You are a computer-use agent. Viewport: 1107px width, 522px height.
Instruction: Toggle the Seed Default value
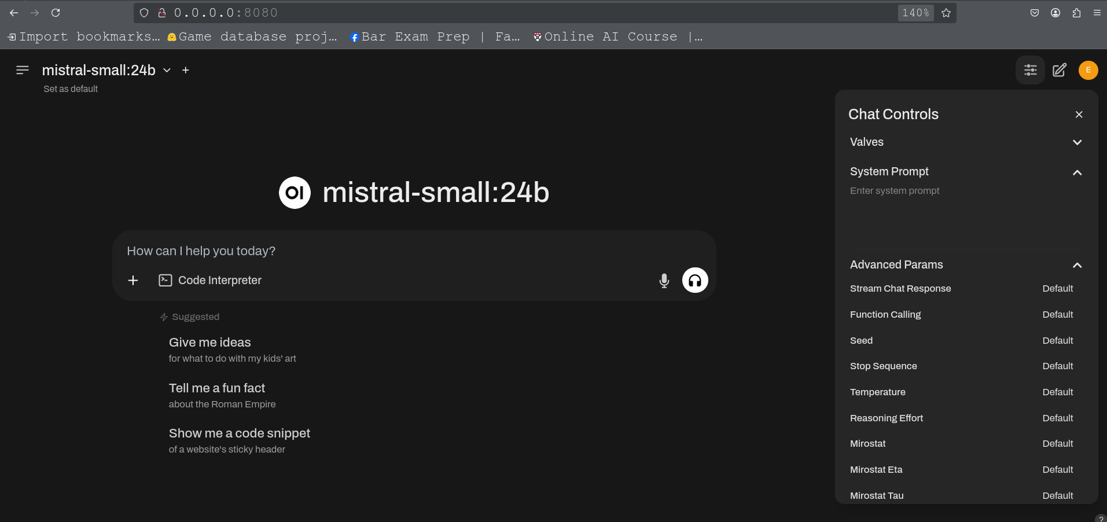[1058, 340]
